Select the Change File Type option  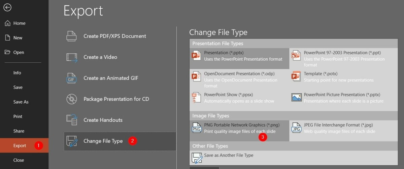coord(103,141)
